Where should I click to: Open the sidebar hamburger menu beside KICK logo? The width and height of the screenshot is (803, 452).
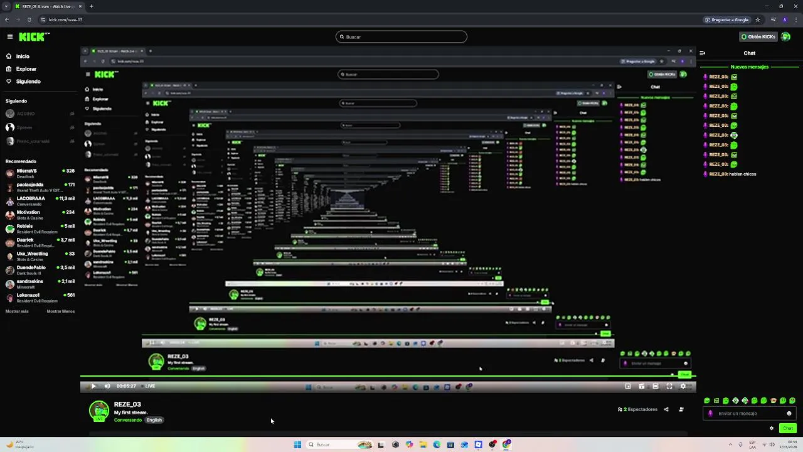(x=9, y=37)
